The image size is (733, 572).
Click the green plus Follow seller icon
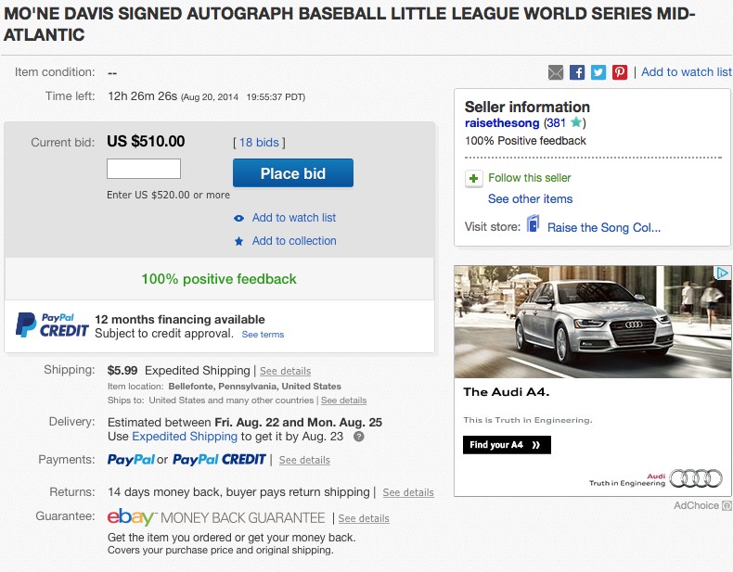473,178
